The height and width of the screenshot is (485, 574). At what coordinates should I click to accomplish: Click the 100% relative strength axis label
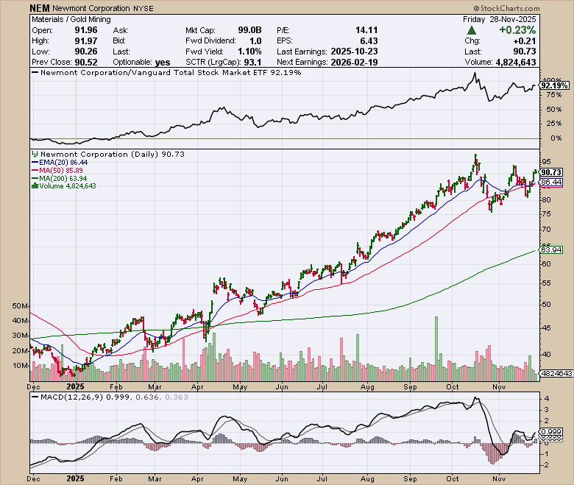coord(552,79)
